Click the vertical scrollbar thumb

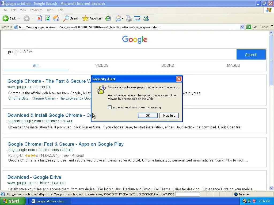click(271, 60)
